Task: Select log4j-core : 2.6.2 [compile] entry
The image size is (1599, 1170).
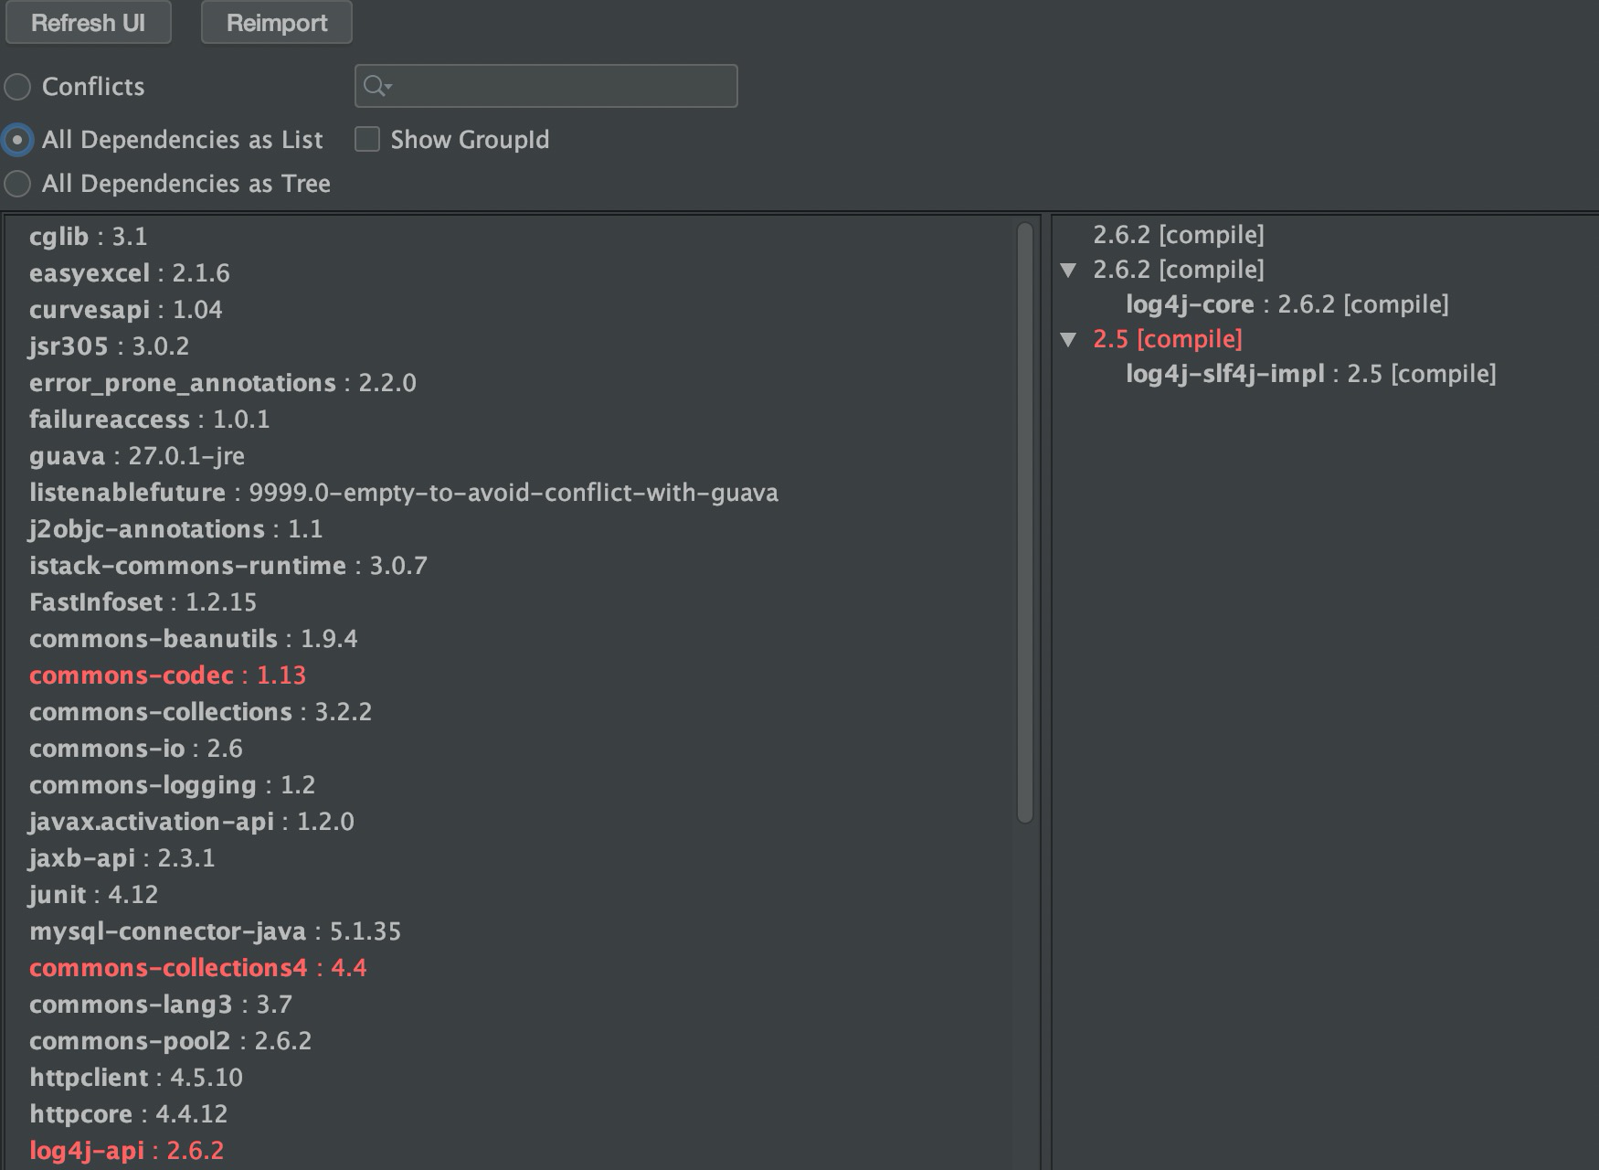Action: click(1287, 304)
